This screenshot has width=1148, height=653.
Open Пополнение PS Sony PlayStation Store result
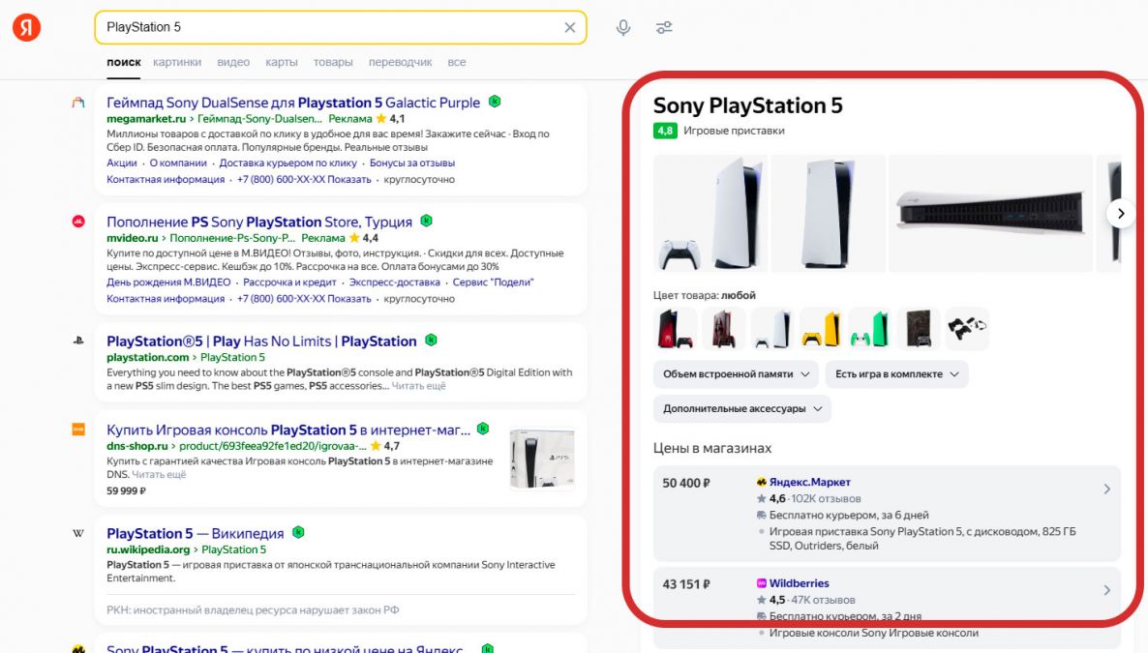point(259,222)
